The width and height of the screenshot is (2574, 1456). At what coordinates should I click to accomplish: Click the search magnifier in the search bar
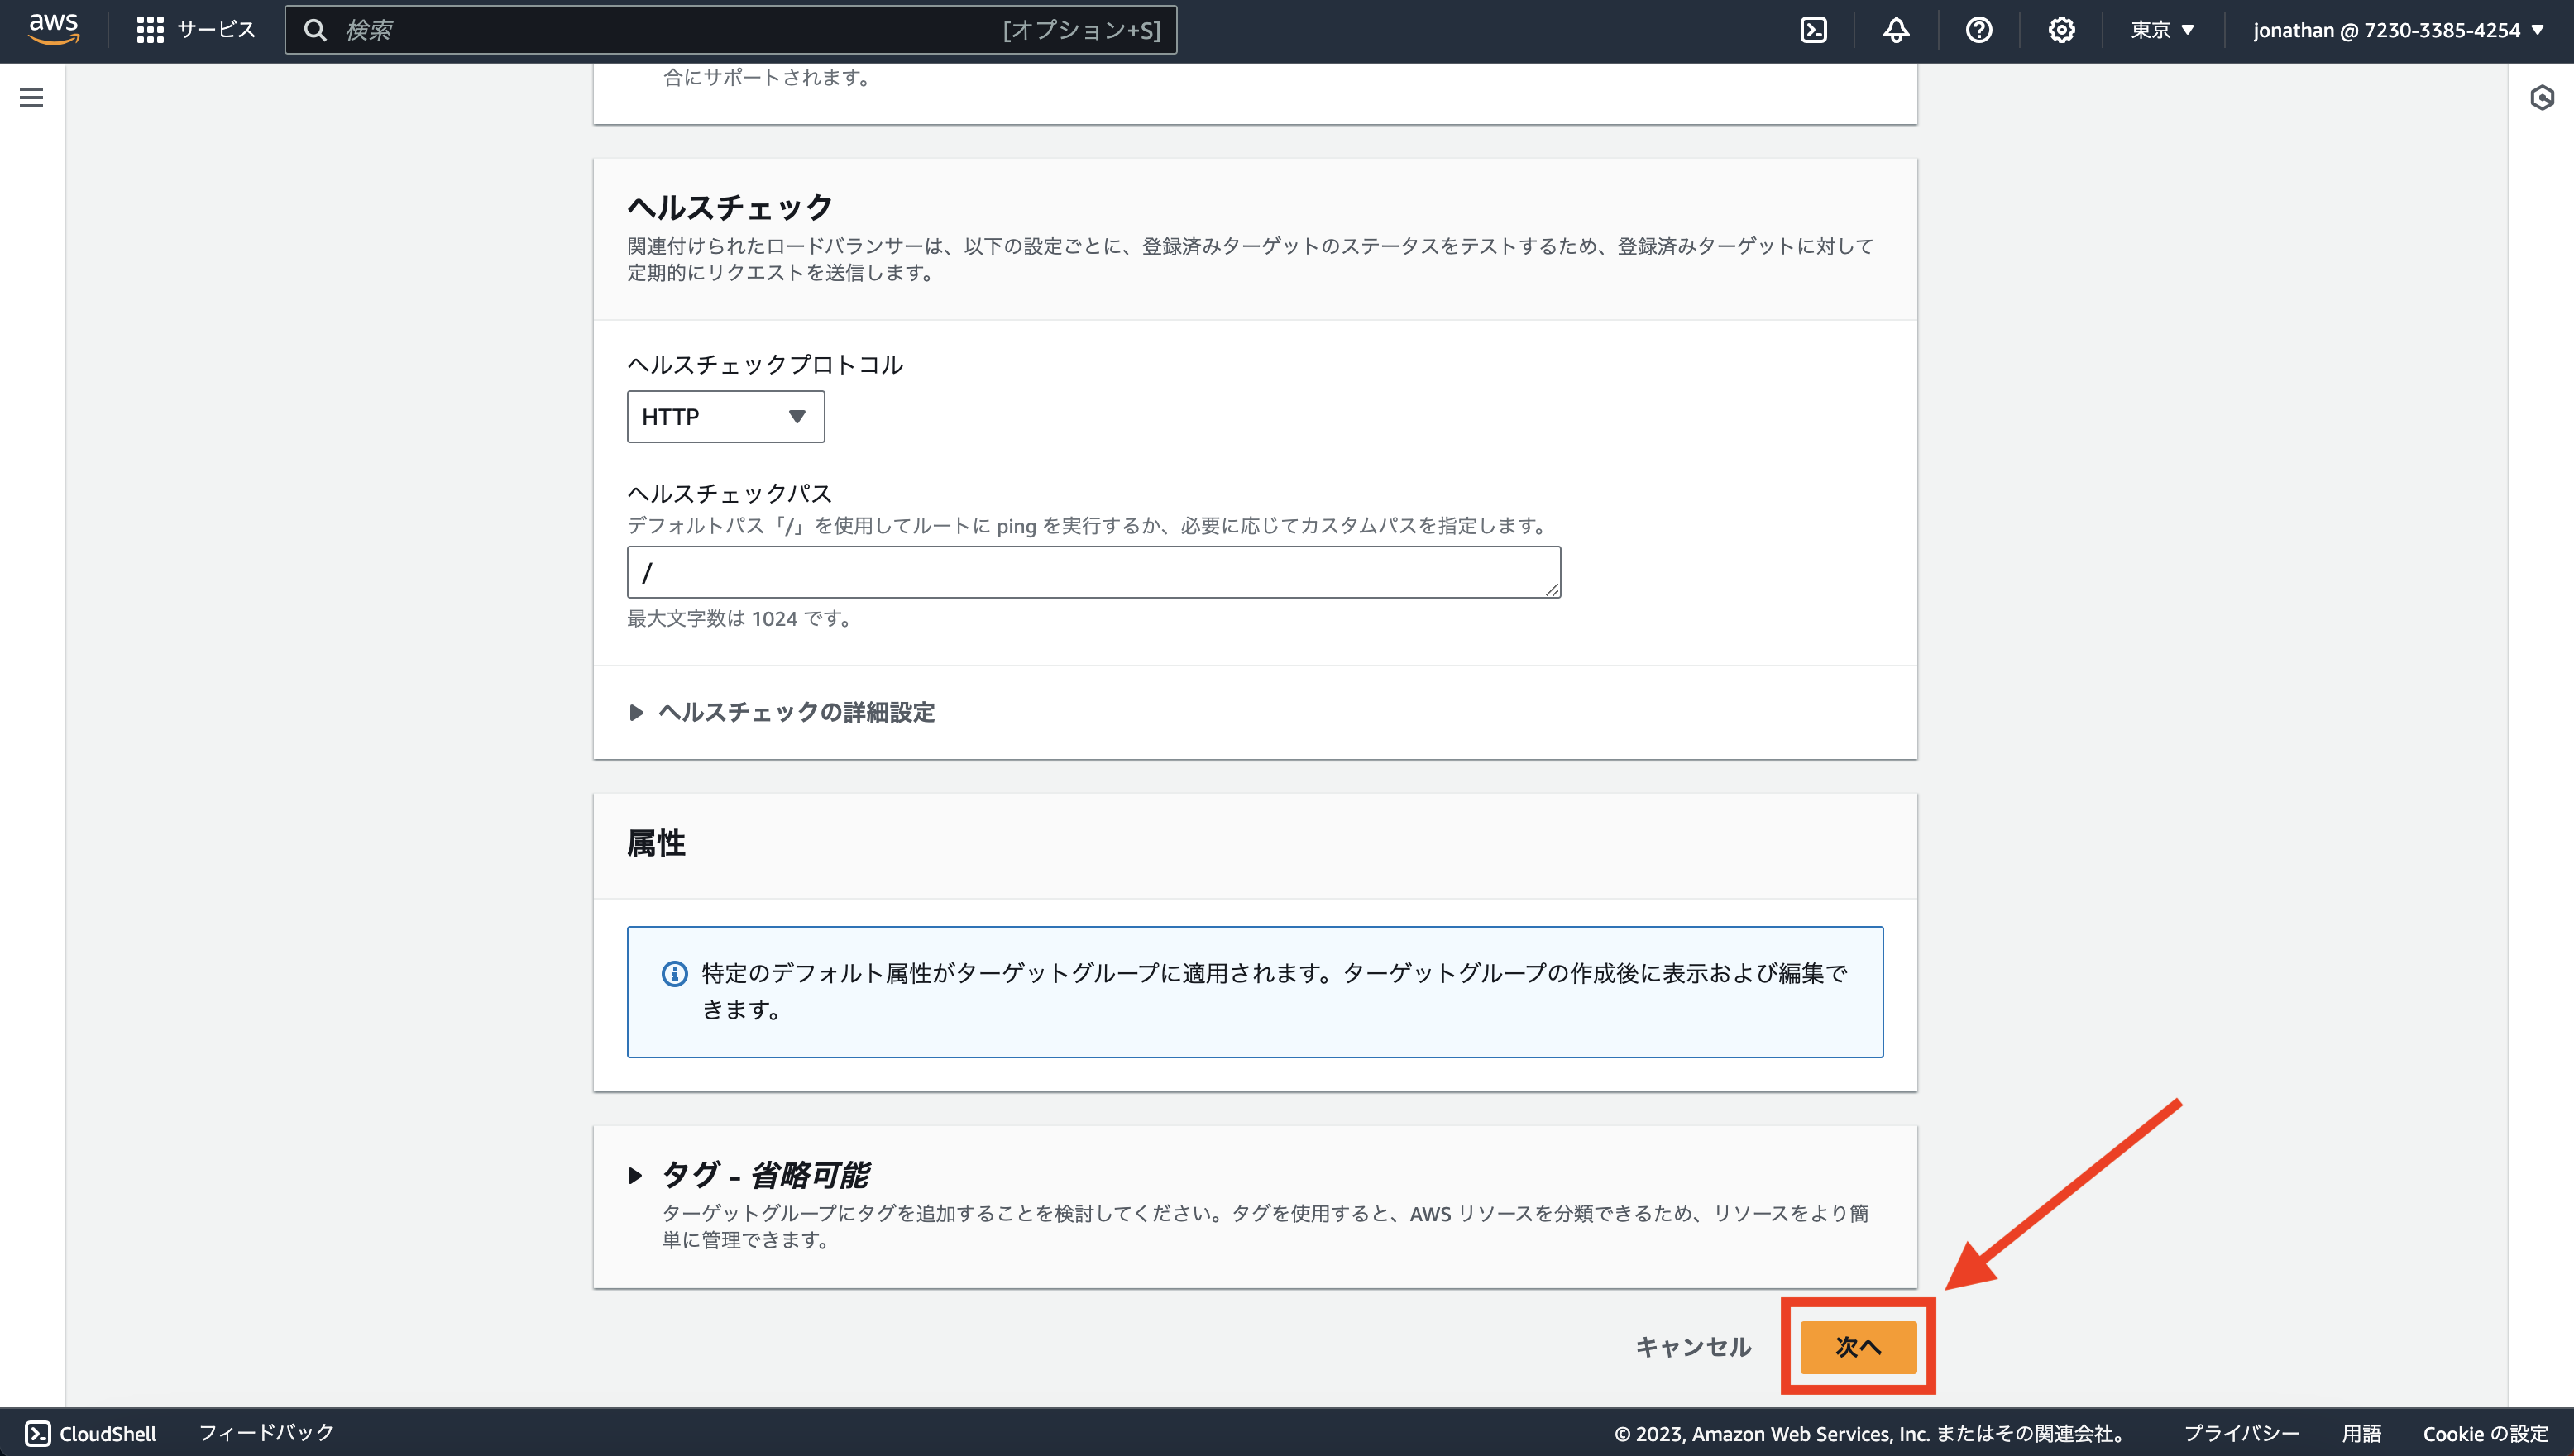tap(317, 29)
